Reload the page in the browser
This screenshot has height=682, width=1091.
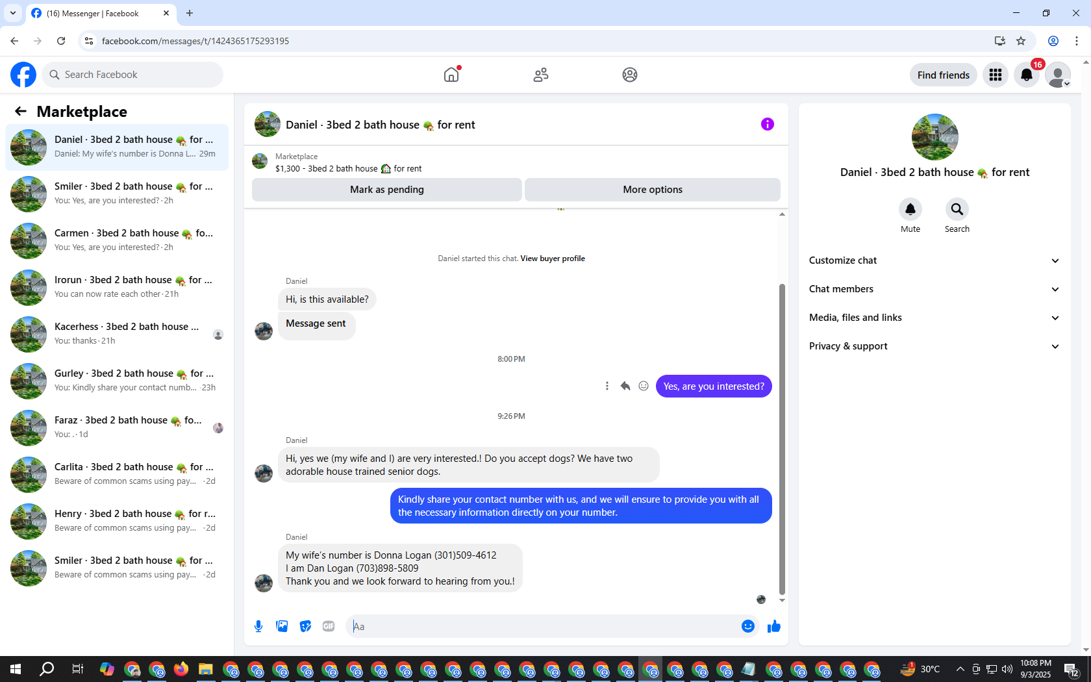(x=61, y=41)
